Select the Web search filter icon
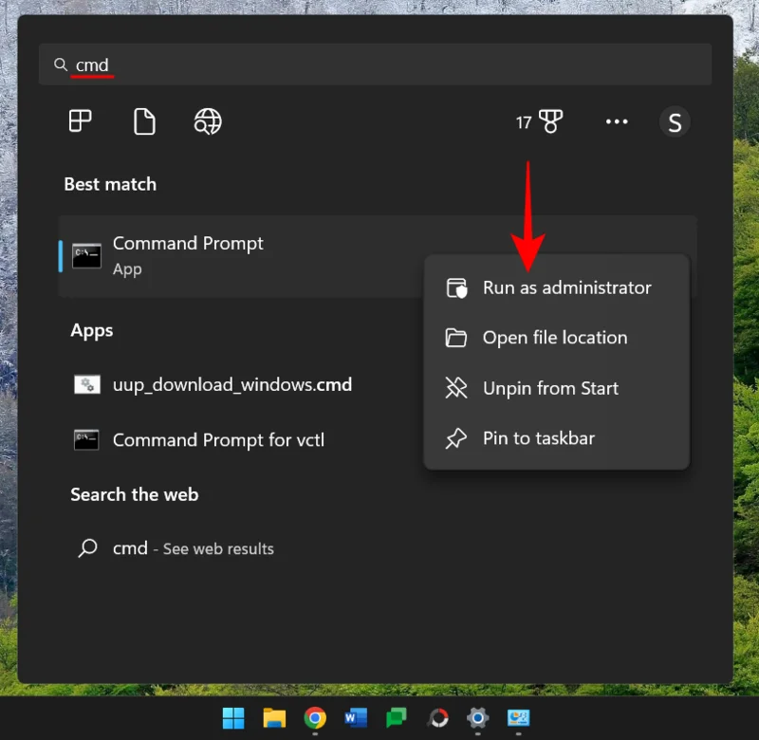Image resolution: width=759 pixels, height=740 pixels. coord(208,121)
